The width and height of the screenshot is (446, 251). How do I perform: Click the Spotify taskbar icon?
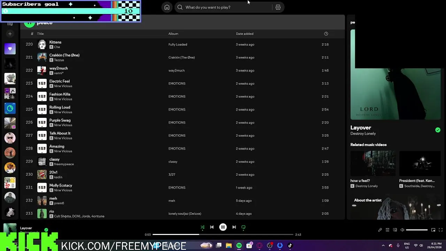[239, 246]
